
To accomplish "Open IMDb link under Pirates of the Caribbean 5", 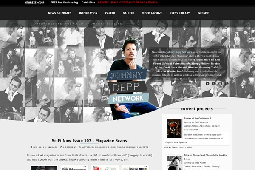I will [x=189, y=147].
